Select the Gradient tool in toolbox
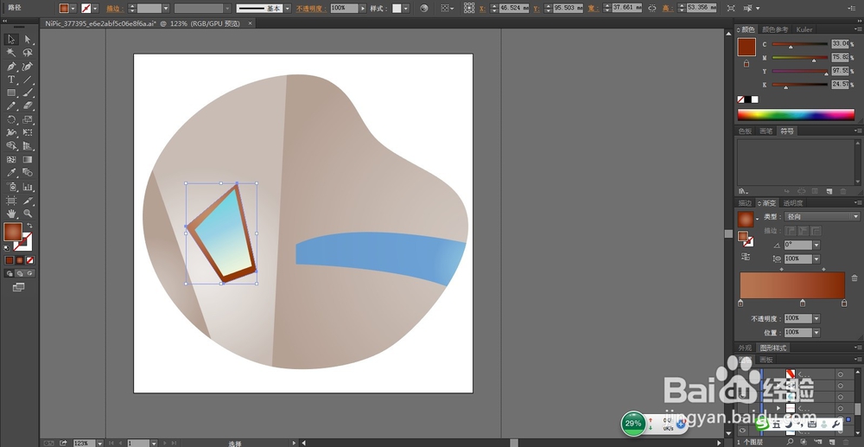 coord(28,160)
